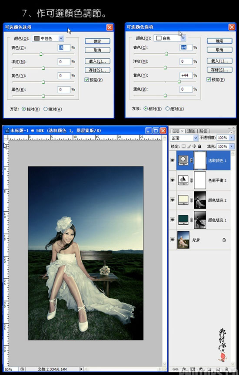This screenshot has width=239, height=375.
Task: Click the chain link icon on 颜色填充 1
Action: tap(191, 220)
